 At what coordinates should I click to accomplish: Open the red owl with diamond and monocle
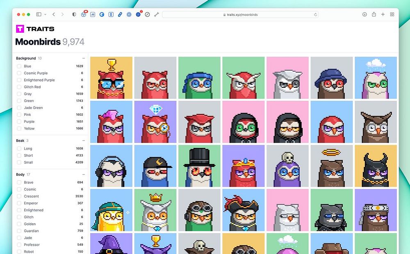point(155,122)
